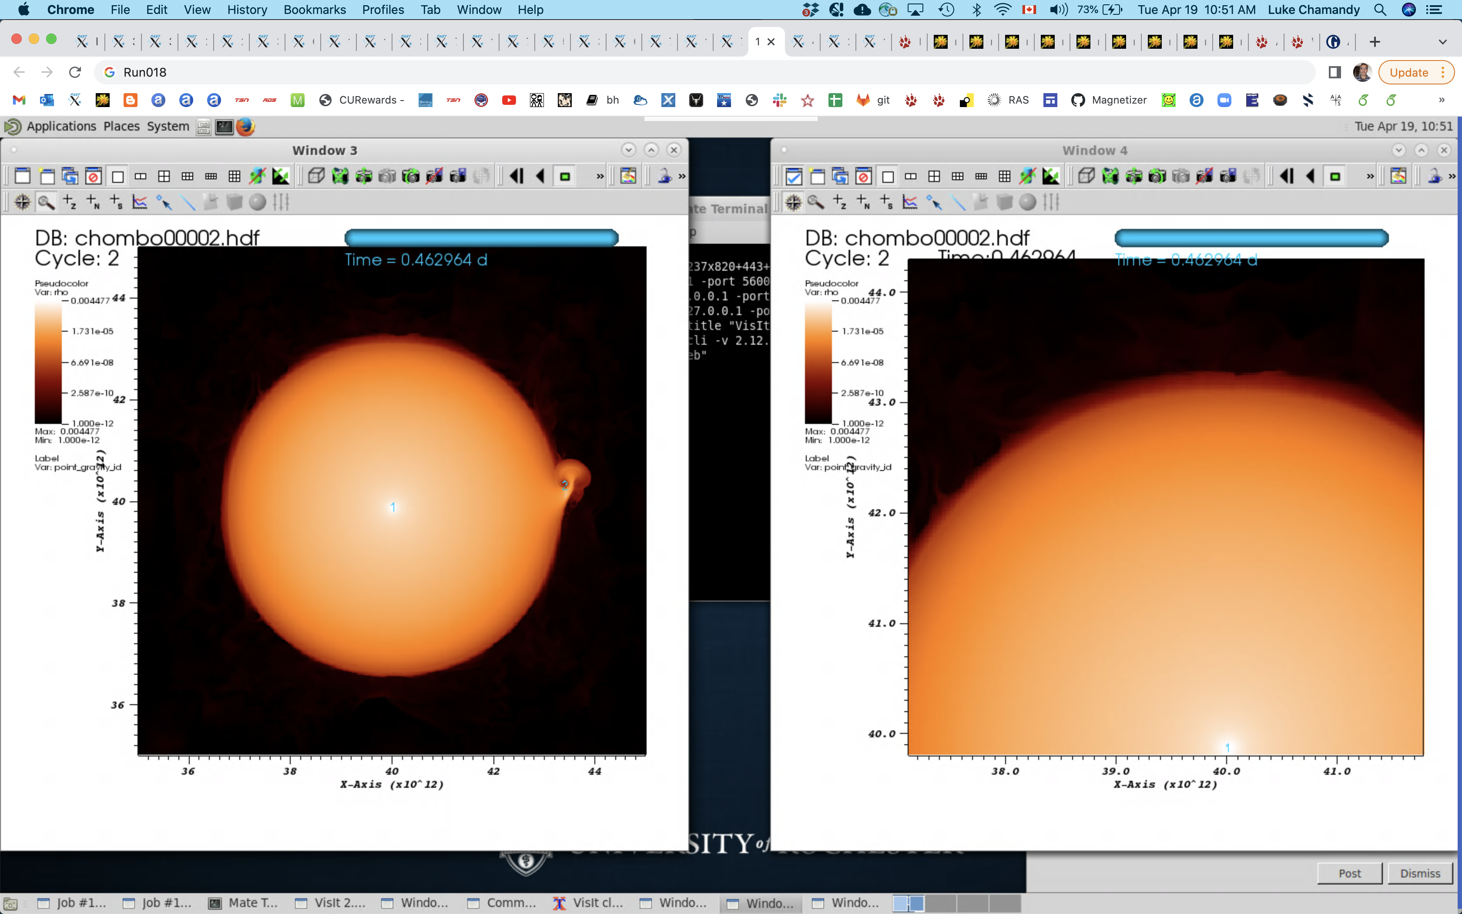
Task: Click Clone window icon in Window 4
Action: (x=840, y=177)
